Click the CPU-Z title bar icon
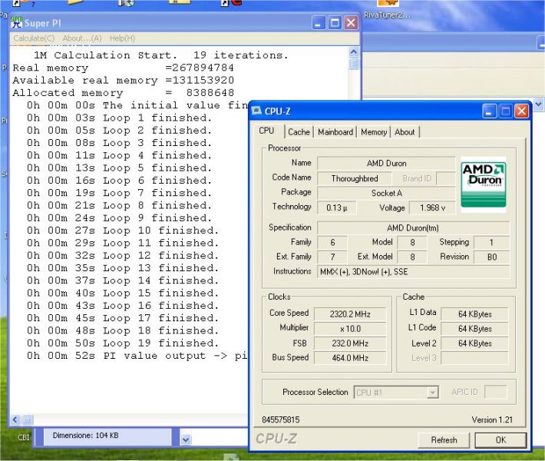This screenshot has height=461, width=545. 256,111
